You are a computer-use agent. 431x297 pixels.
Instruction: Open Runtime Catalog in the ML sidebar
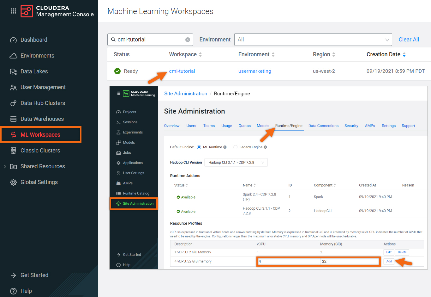[136, 193]
